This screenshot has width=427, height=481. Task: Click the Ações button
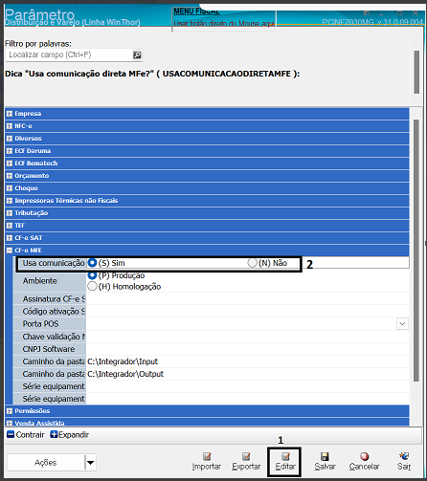tap(46, 462)
